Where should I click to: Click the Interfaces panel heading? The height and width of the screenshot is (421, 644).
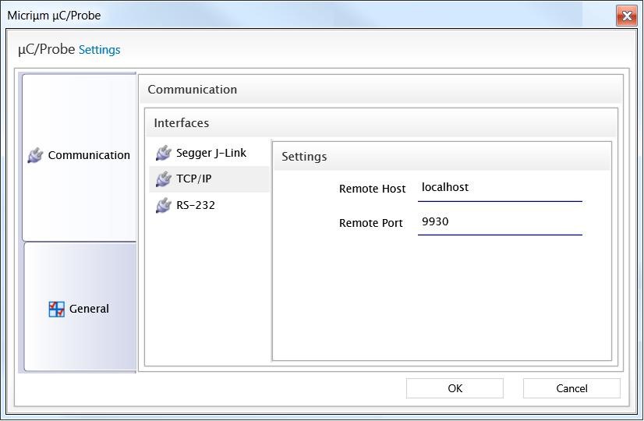(x=181, y=123)
